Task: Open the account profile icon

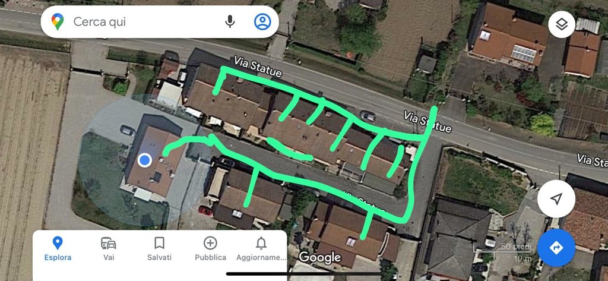Action: (x=262, y=22)
